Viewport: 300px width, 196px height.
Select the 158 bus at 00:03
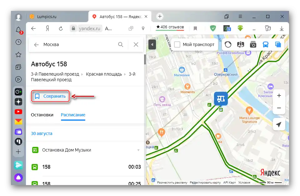(x=86, y=167)
